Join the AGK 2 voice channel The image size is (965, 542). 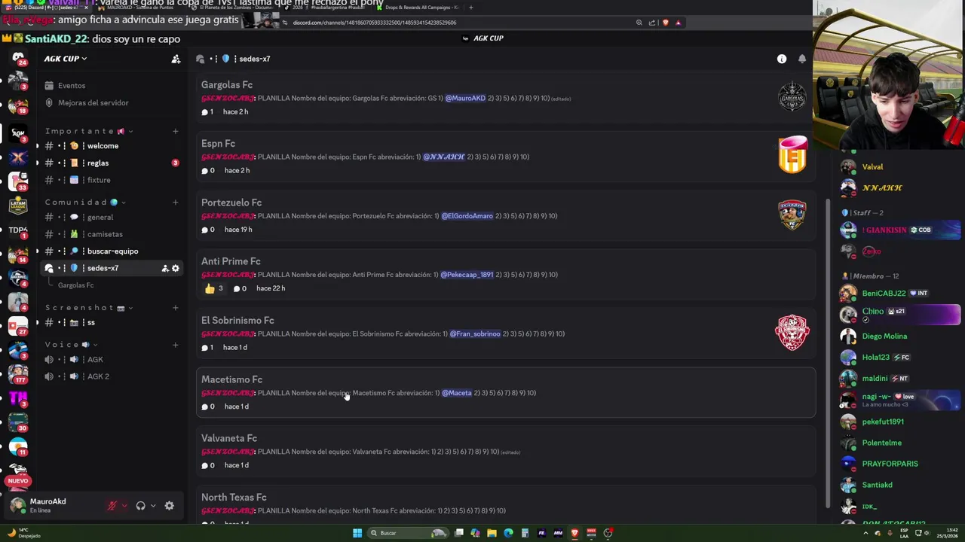110,376
